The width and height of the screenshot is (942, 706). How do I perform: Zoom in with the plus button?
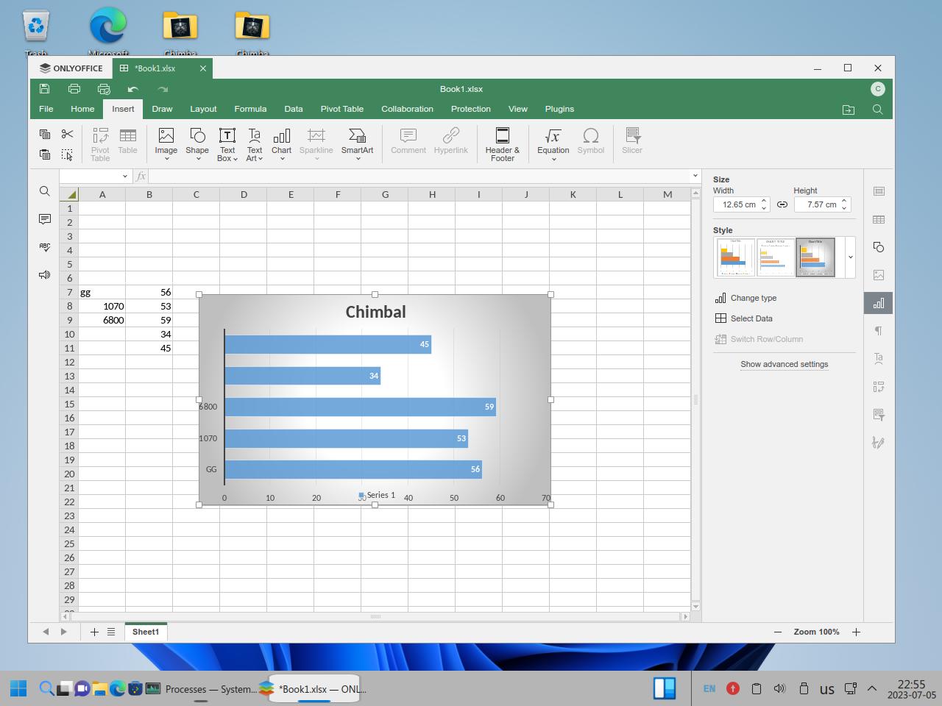(x=856, y=632)
